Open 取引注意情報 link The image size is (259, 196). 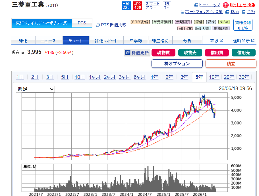pos(242,5)
